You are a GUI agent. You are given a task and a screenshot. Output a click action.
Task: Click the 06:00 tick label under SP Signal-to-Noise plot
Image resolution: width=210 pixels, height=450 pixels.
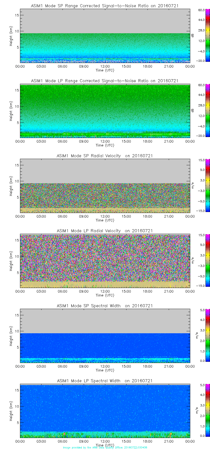(x=62, y=66)
